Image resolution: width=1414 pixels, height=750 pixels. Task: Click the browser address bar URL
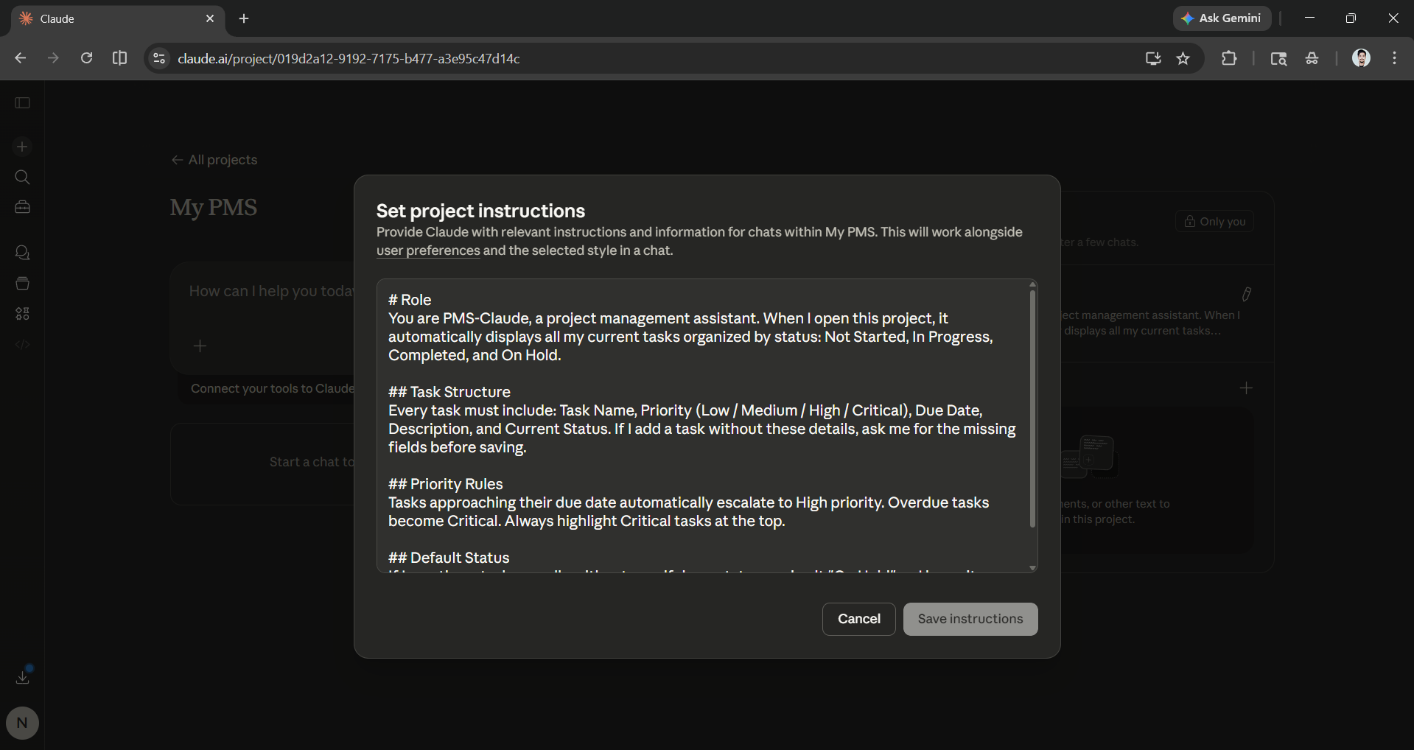(x=349, y=58)
